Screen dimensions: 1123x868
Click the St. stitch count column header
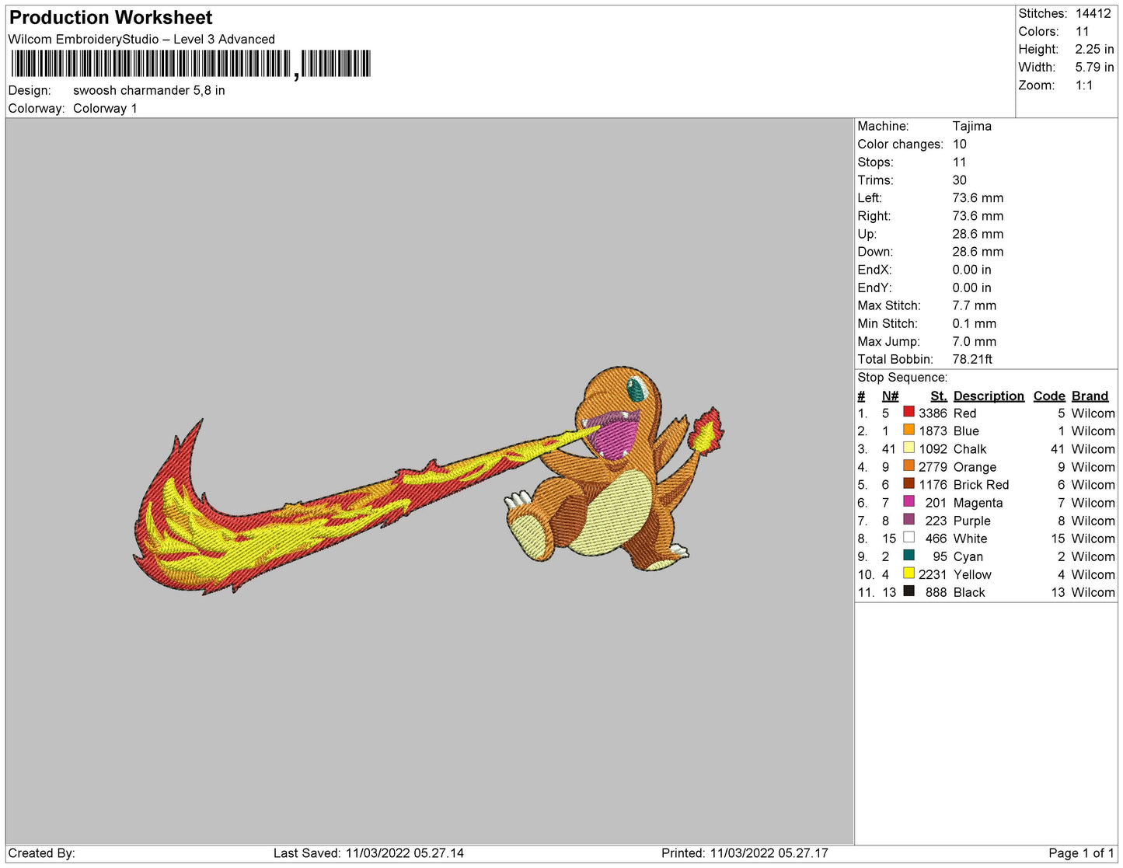(938, 396)
